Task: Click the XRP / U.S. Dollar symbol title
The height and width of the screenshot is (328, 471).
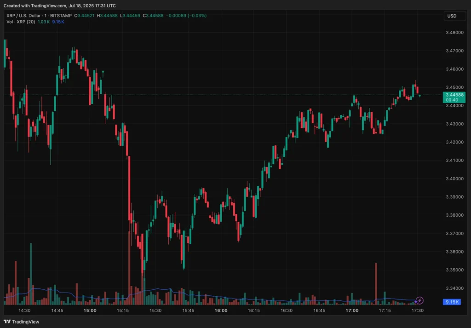Action: click(x=23, y=16)
